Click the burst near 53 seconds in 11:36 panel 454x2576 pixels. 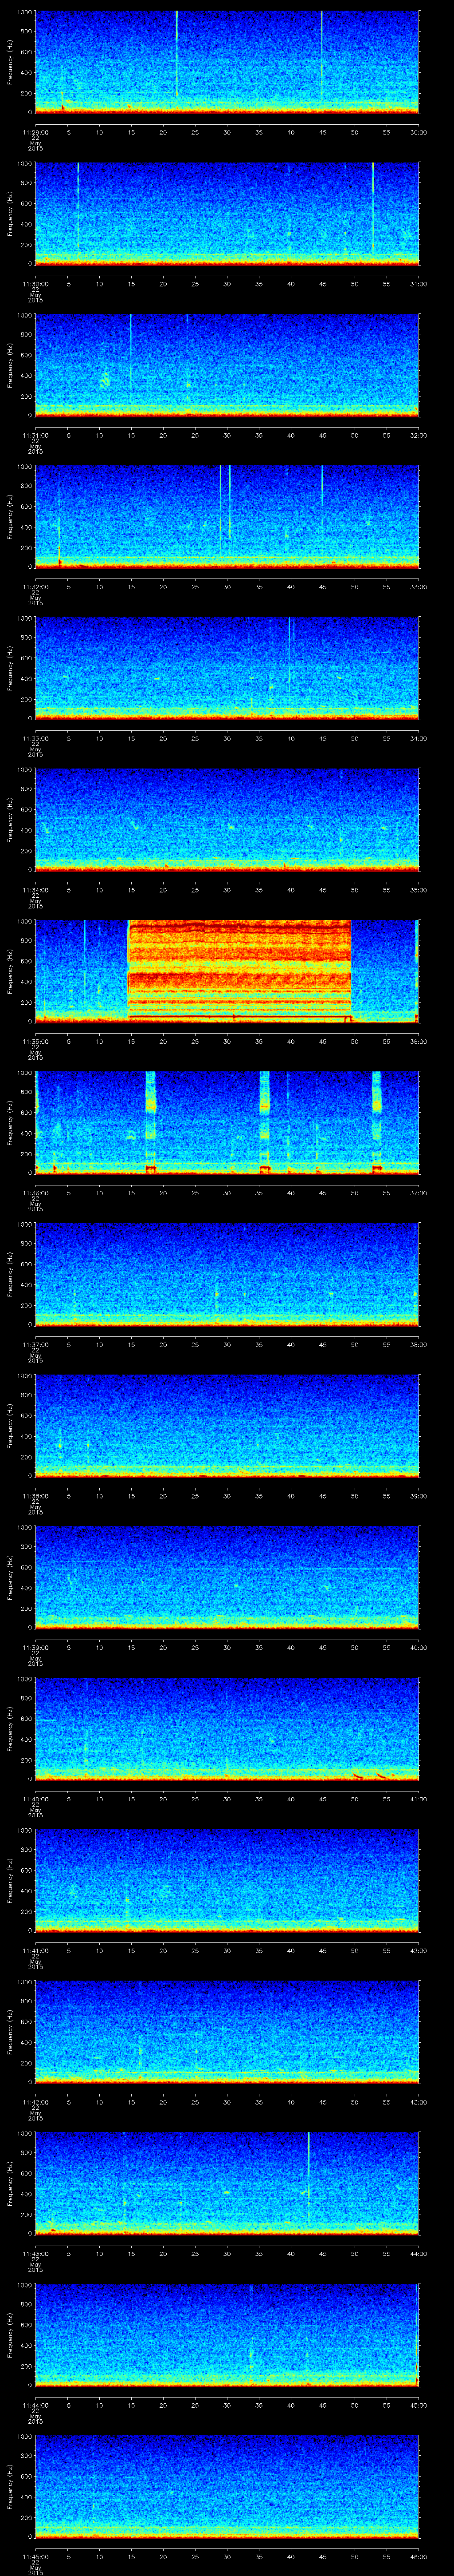click(377, 1122)
